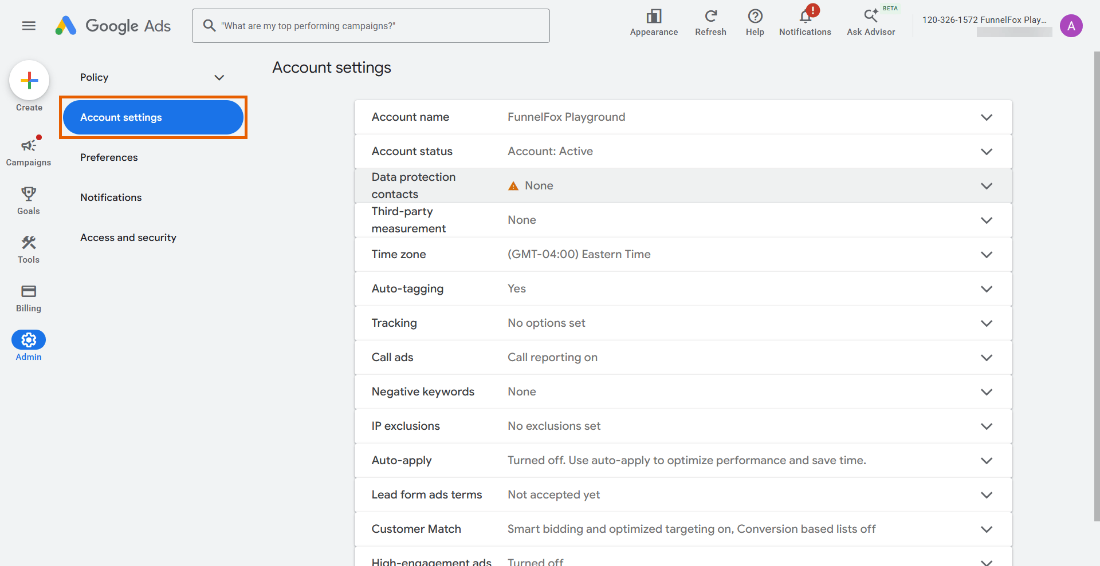Open the Campaigns megaphone icon
This screenshot has height=566, width=1100.
(x=29, y=145)
